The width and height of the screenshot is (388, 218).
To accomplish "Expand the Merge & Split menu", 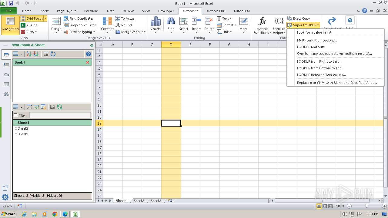I will point(131,32).
